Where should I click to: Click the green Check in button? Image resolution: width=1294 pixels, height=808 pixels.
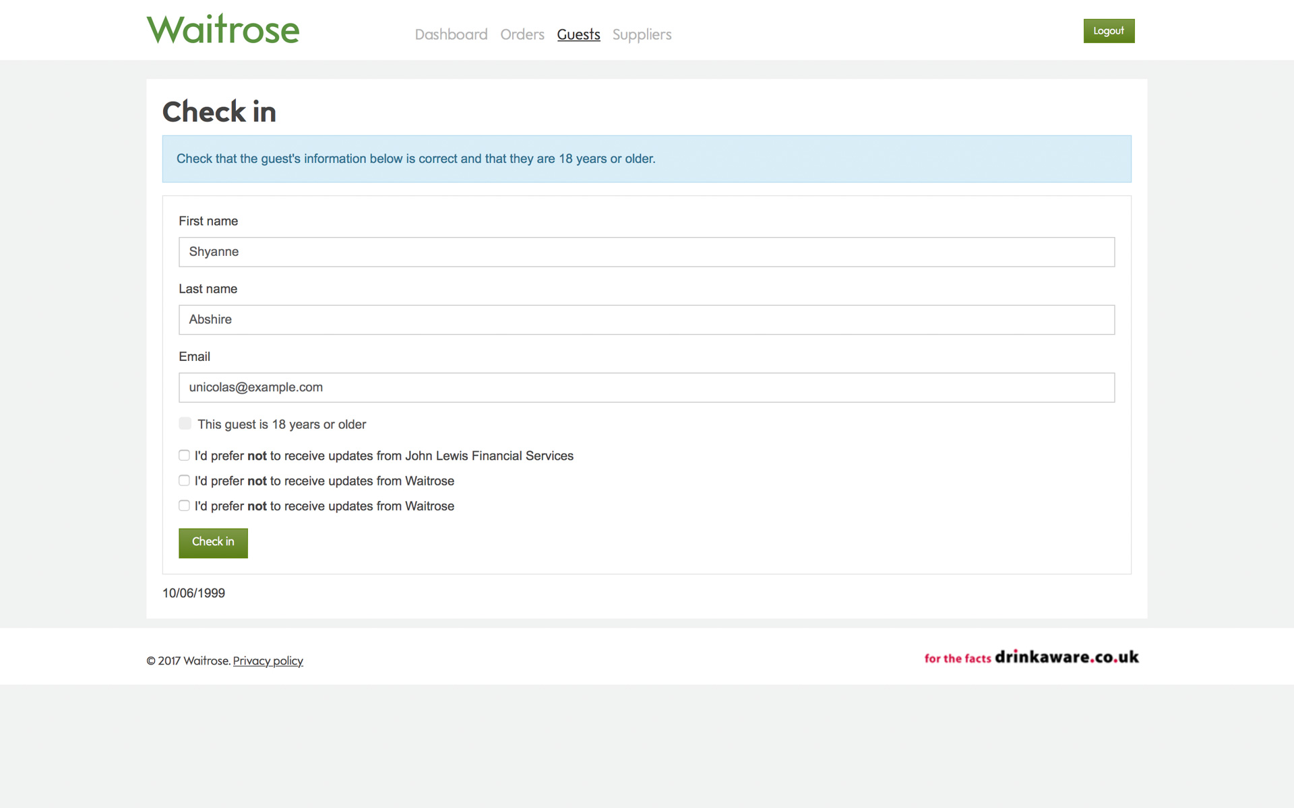click(x=213, y=543)
